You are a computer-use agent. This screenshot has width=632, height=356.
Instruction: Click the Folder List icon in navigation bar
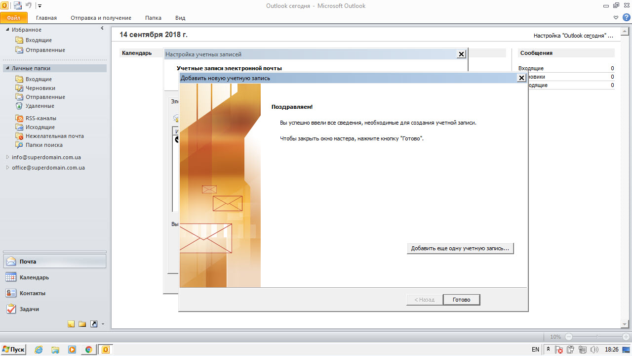(x=82, y=324)
